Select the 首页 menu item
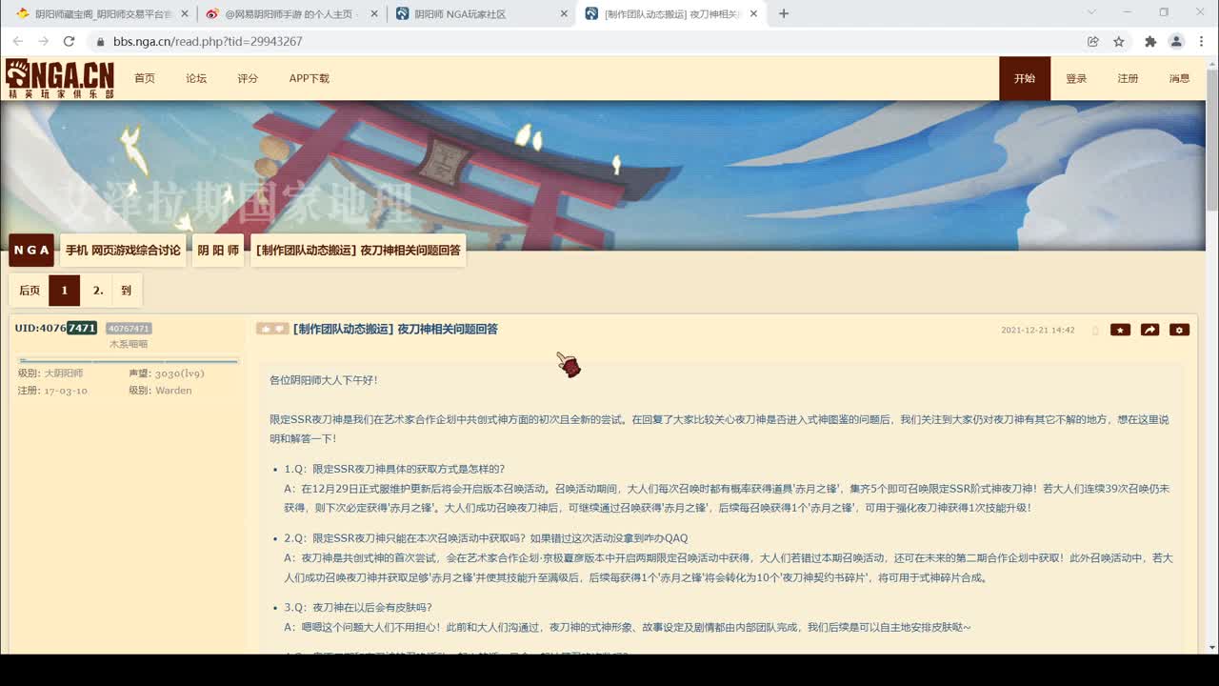 tap(145, 78)
